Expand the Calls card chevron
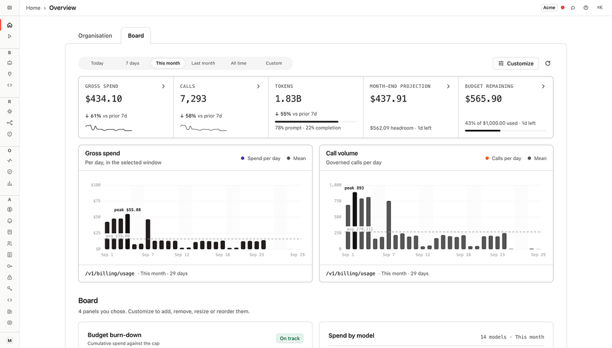 click(258, 86)
